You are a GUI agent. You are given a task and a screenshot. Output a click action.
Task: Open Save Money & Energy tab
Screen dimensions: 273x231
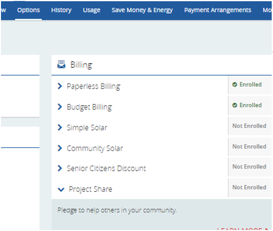click(x=142, y=10)
